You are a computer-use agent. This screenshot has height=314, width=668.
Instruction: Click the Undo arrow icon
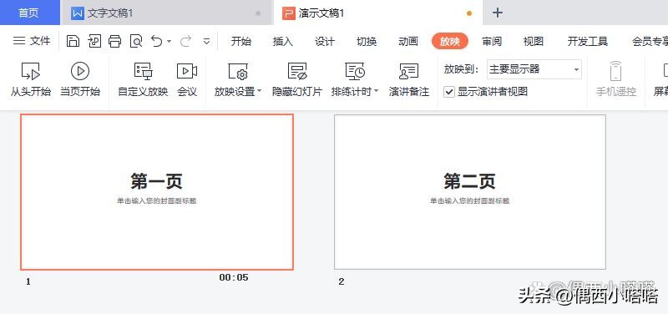coord(157,41)
